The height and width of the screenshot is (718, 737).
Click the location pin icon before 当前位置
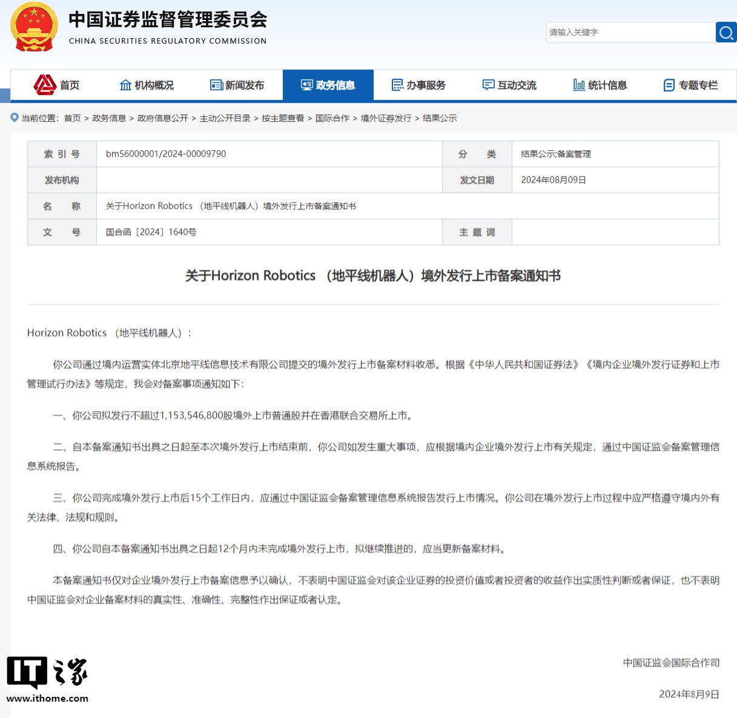[14, 117]
